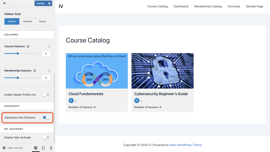Open publish settings gear icon

49,3
